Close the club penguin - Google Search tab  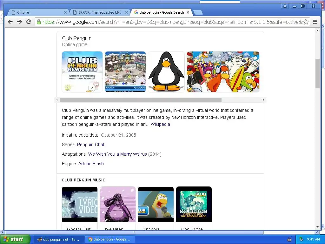188,12
